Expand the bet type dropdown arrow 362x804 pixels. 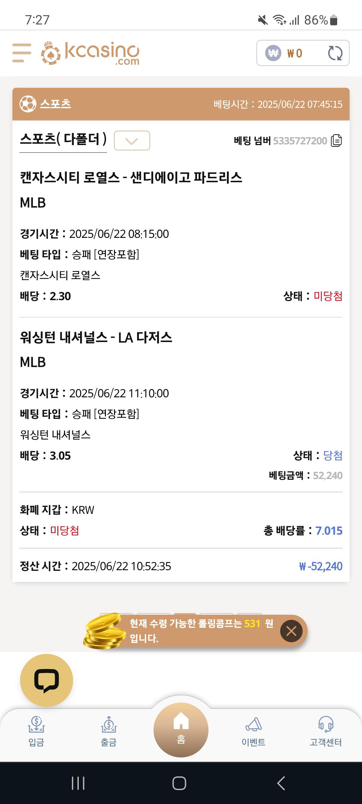(132, 140)
